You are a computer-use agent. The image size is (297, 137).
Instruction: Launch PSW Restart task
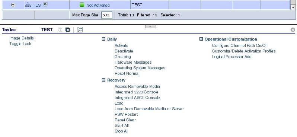126,114
